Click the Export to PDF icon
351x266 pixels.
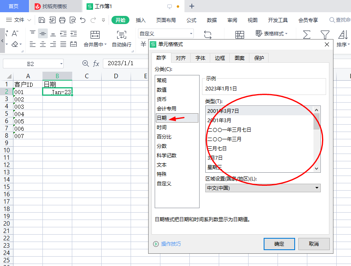(x=52, y=20)
